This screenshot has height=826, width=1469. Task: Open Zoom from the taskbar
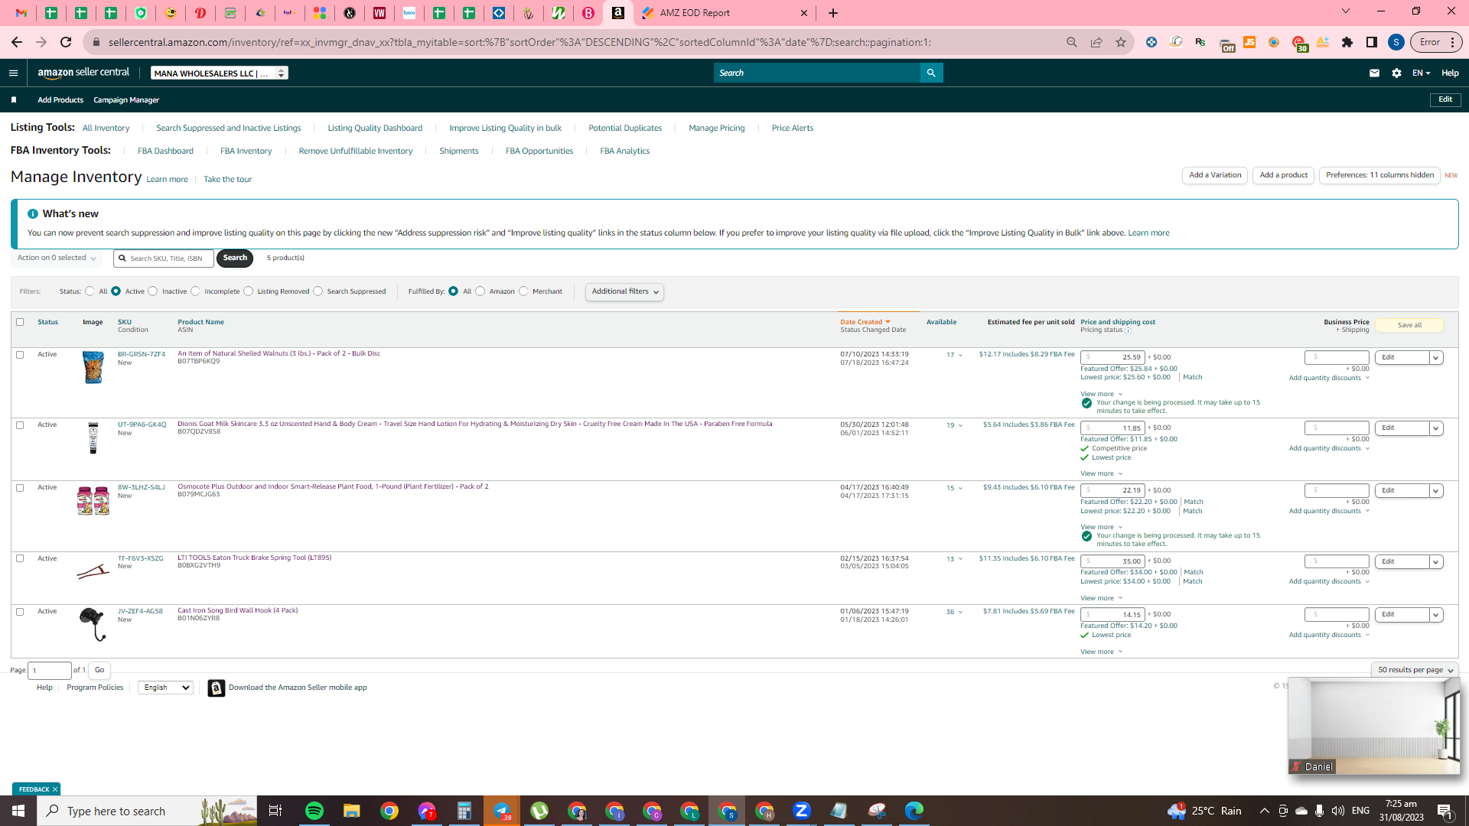pos(802,811)
